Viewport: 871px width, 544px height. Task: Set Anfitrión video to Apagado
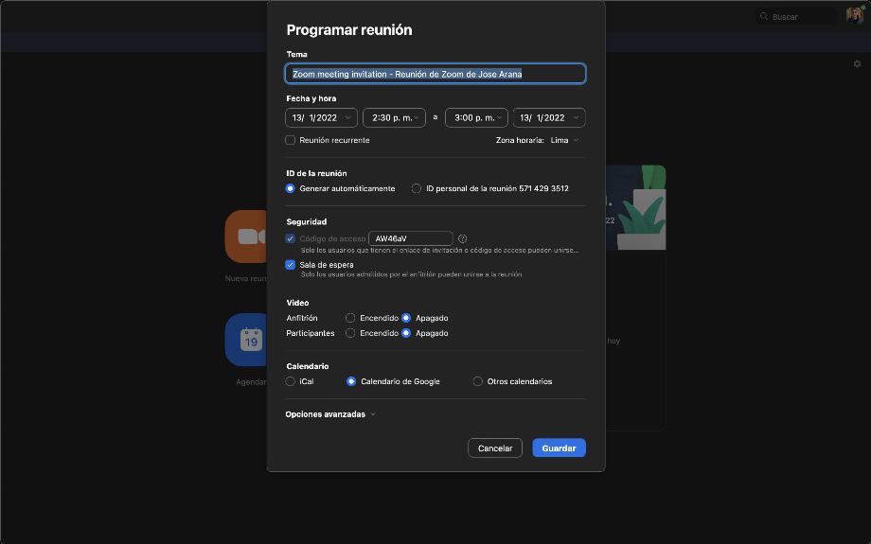(406, 318)
